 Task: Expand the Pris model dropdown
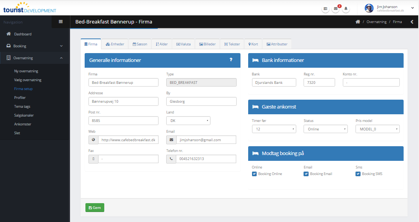coord(377,129)
